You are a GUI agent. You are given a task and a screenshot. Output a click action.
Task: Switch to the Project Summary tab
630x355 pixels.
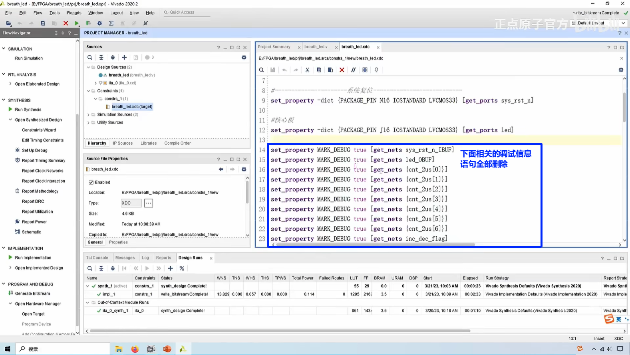[274, 47]
